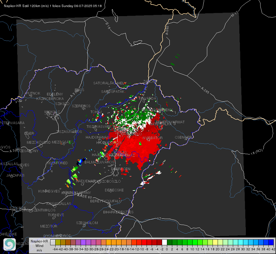Click the KAZINCBARCIKA label

[x=50, y=98]
